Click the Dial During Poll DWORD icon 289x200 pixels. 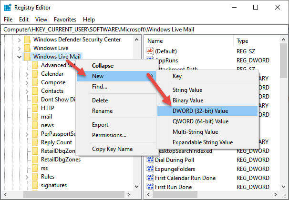[x=150, y=160]
